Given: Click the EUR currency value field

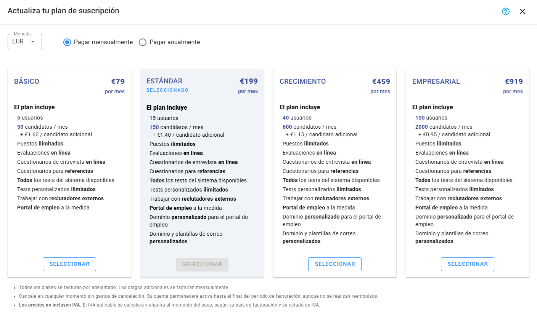Looking at the screenshot, I should coord(18,42).
